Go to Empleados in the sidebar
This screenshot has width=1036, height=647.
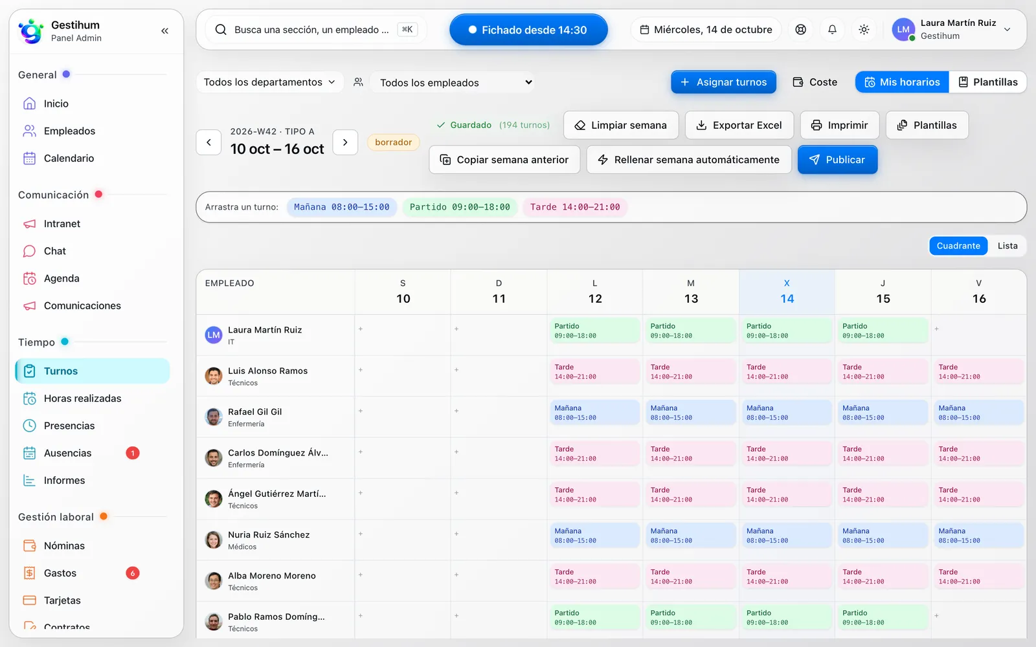tap(92, 131)
